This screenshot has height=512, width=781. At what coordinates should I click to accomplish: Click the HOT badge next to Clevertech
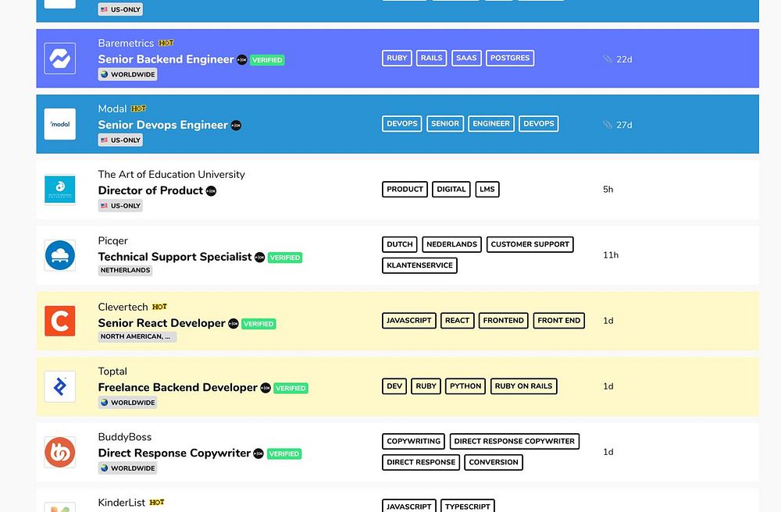[x=159, y=307]
